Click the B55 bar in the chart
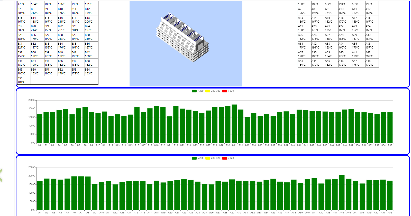 pyautogui.click(x=390, y=127)
